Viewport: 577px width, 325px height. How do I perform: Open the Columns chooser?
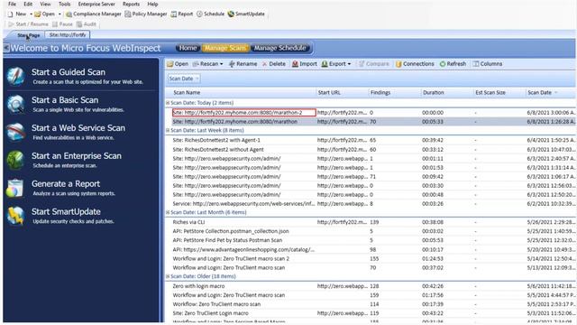pos(488,64)
